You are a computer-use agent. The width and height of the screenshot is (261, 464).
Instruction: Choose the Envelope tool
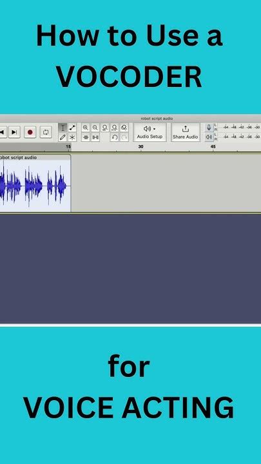(72, 128)
